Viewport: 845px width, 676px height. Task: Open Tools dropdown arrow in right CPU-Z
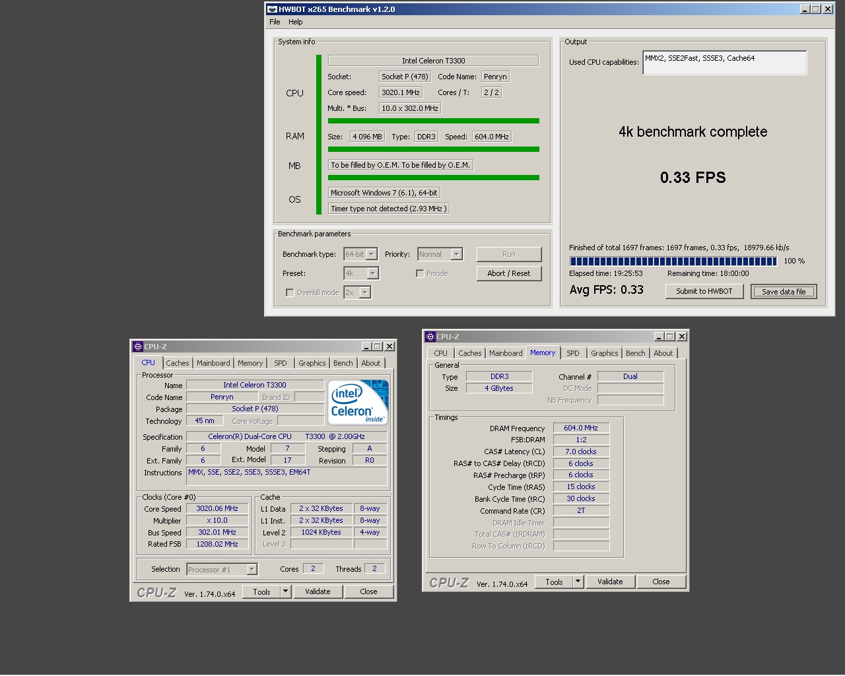pyautogui.click(x=578, y=582)
